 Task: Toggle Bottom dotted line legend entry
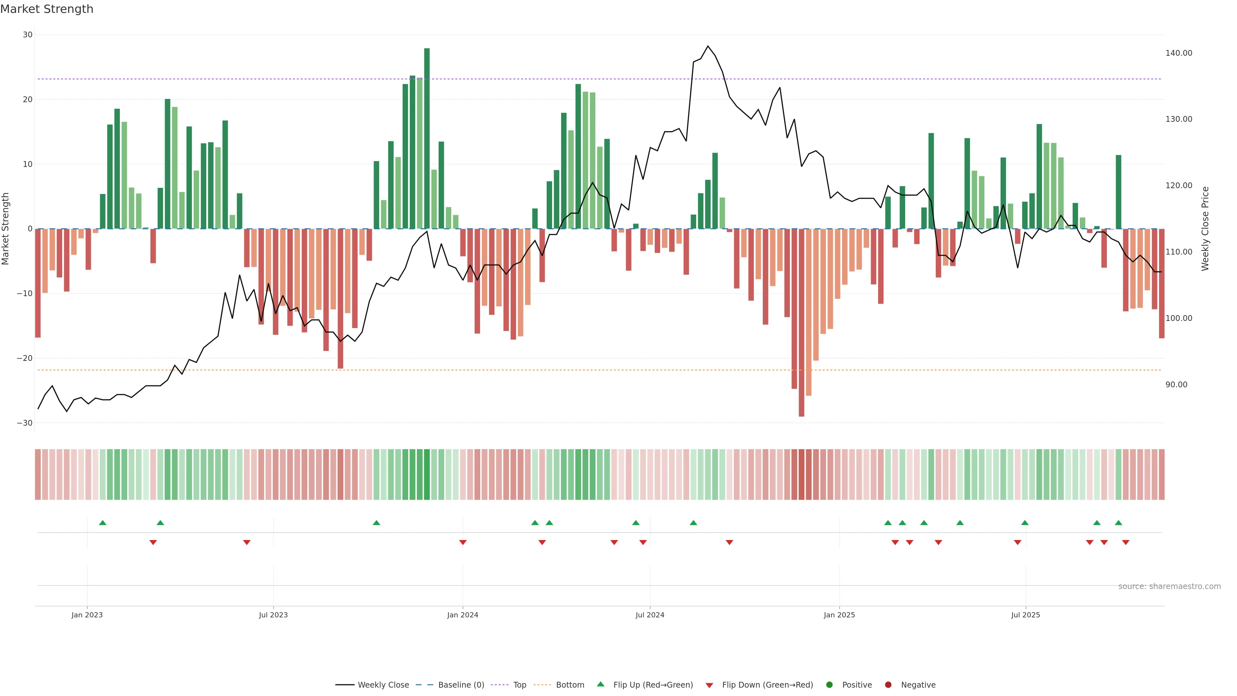[x=570, y=684]
